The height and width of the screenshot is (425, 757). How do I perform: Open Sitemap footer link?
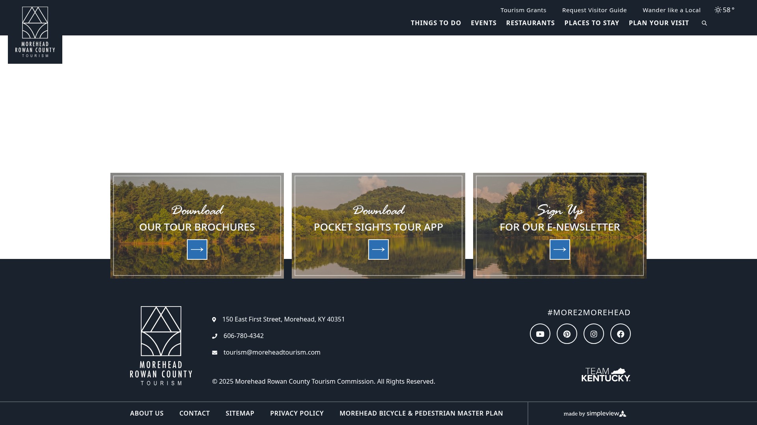click(240, 413)
